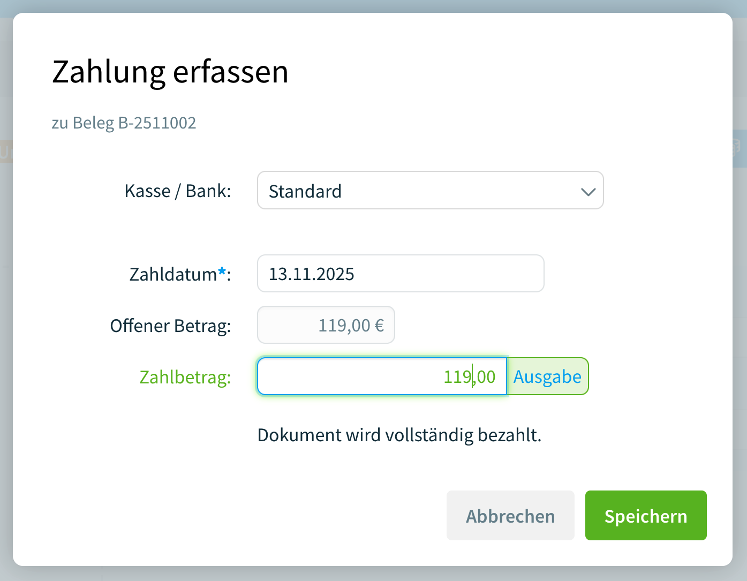The width and height of the screenshot is (747, 581).
Task: Click the Kasse / Bank label
Action: 178,191
